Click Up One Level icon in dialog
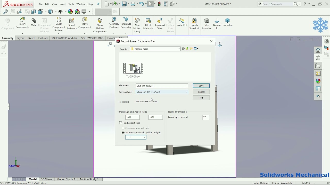 coord(187,49)
